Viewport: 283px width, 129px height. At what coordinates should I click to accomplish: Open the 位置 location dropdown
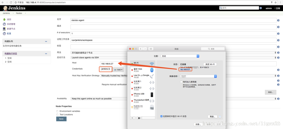(180, 56)
